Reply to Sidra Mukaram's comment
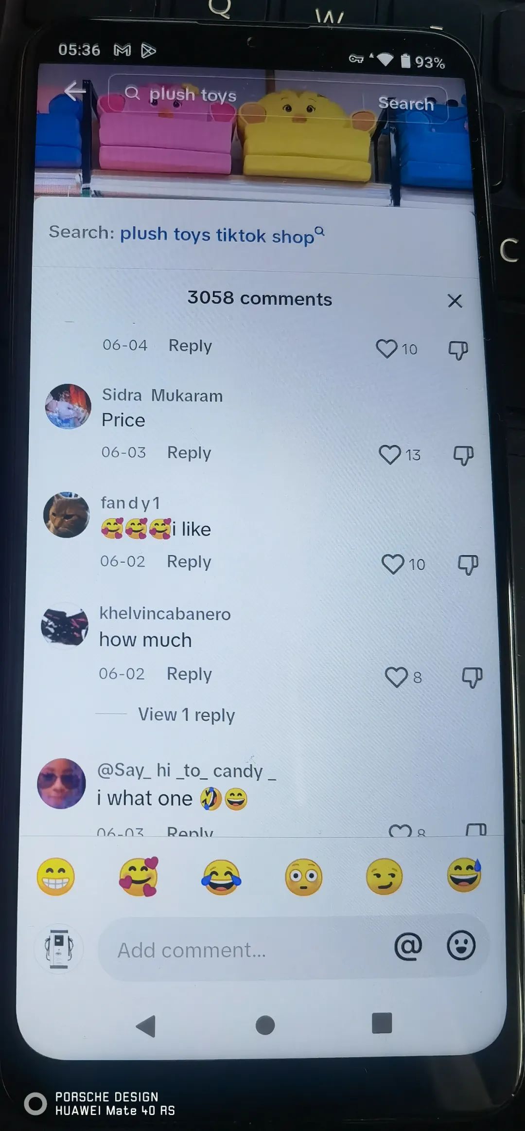Screen dimensions: 525x1131 click(189, 452)
